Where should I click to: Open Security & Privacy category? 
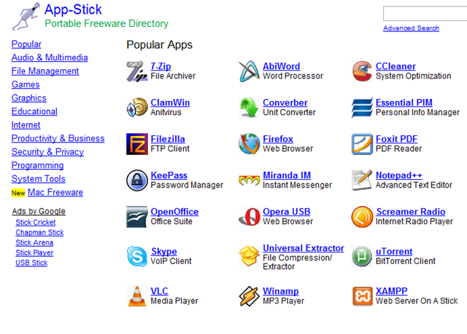(47, 152)
